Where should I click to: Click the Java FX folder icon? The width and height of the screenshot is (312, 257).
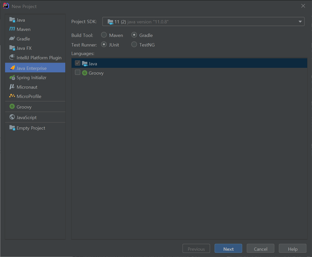12,48
